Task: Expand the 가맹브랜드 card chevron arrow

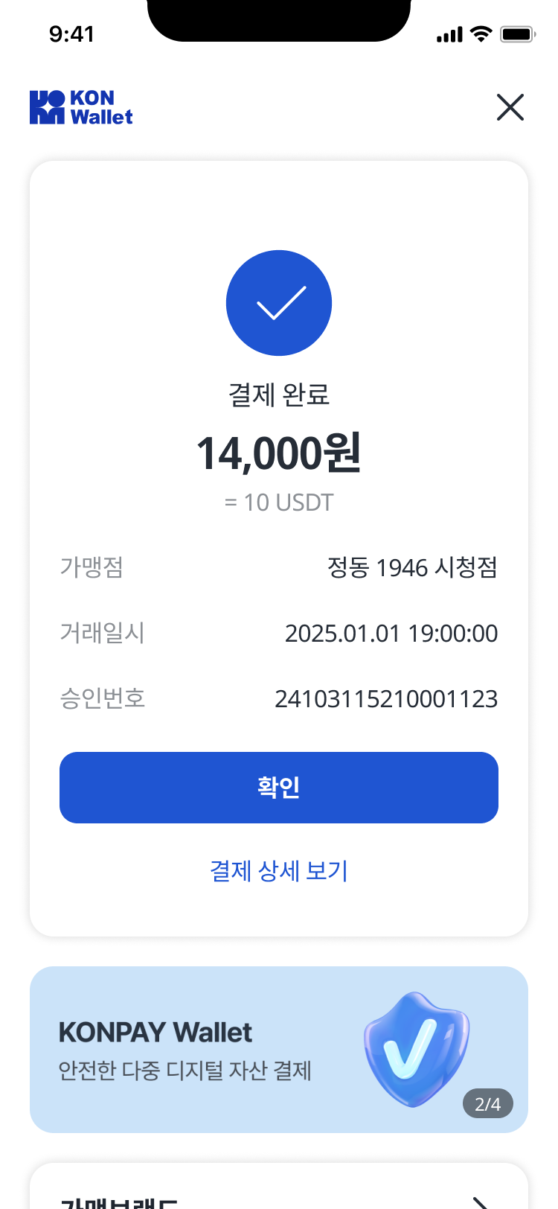Action: click(482, 1200)
